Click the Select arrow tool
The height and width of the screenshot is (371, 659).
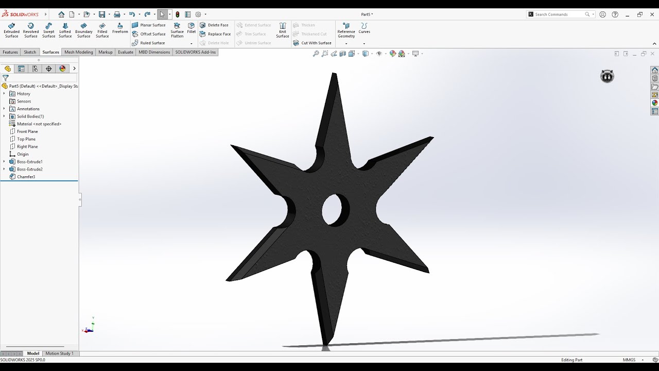[162, 14]
